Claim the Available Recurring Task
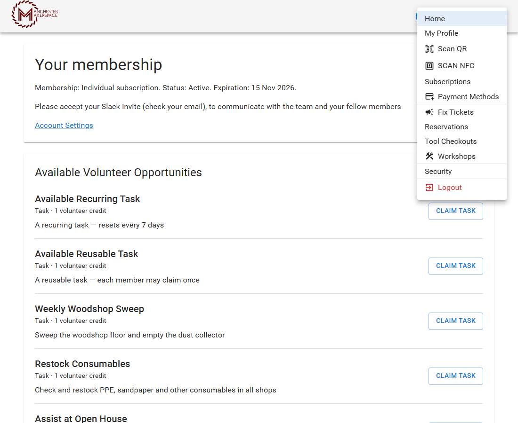The height and width of the screenshot is (423, 518). pos(455,211)
